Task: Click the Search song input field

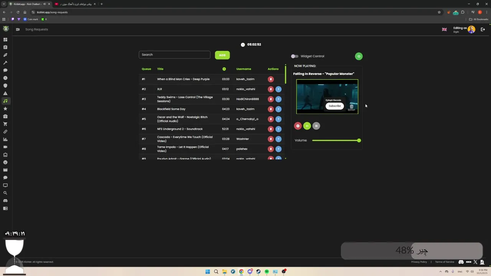Action: pos(175,55)
